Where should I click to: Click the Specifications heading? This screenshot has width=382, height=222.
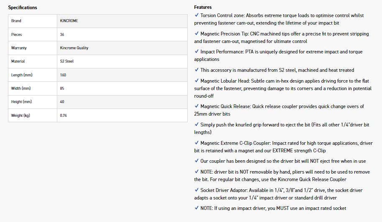click(23, 8)
